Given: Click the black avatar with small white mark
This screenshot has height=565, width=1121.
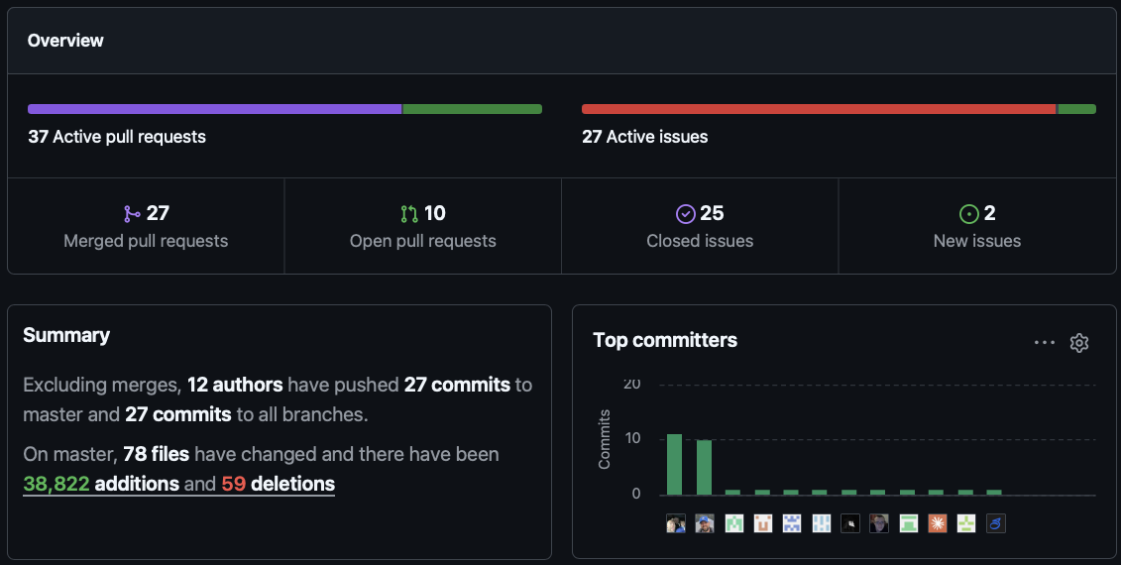Looking at the screenshot, I should coord(850,523).
